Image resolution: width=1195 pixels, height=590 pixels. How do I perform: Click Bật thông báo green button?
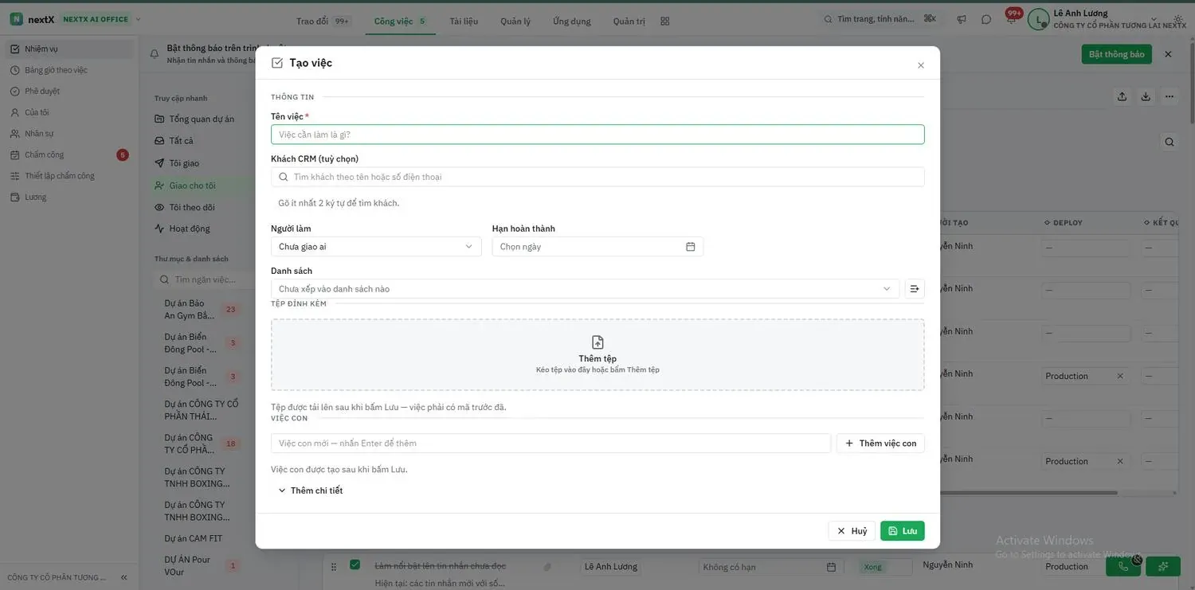1116,54
